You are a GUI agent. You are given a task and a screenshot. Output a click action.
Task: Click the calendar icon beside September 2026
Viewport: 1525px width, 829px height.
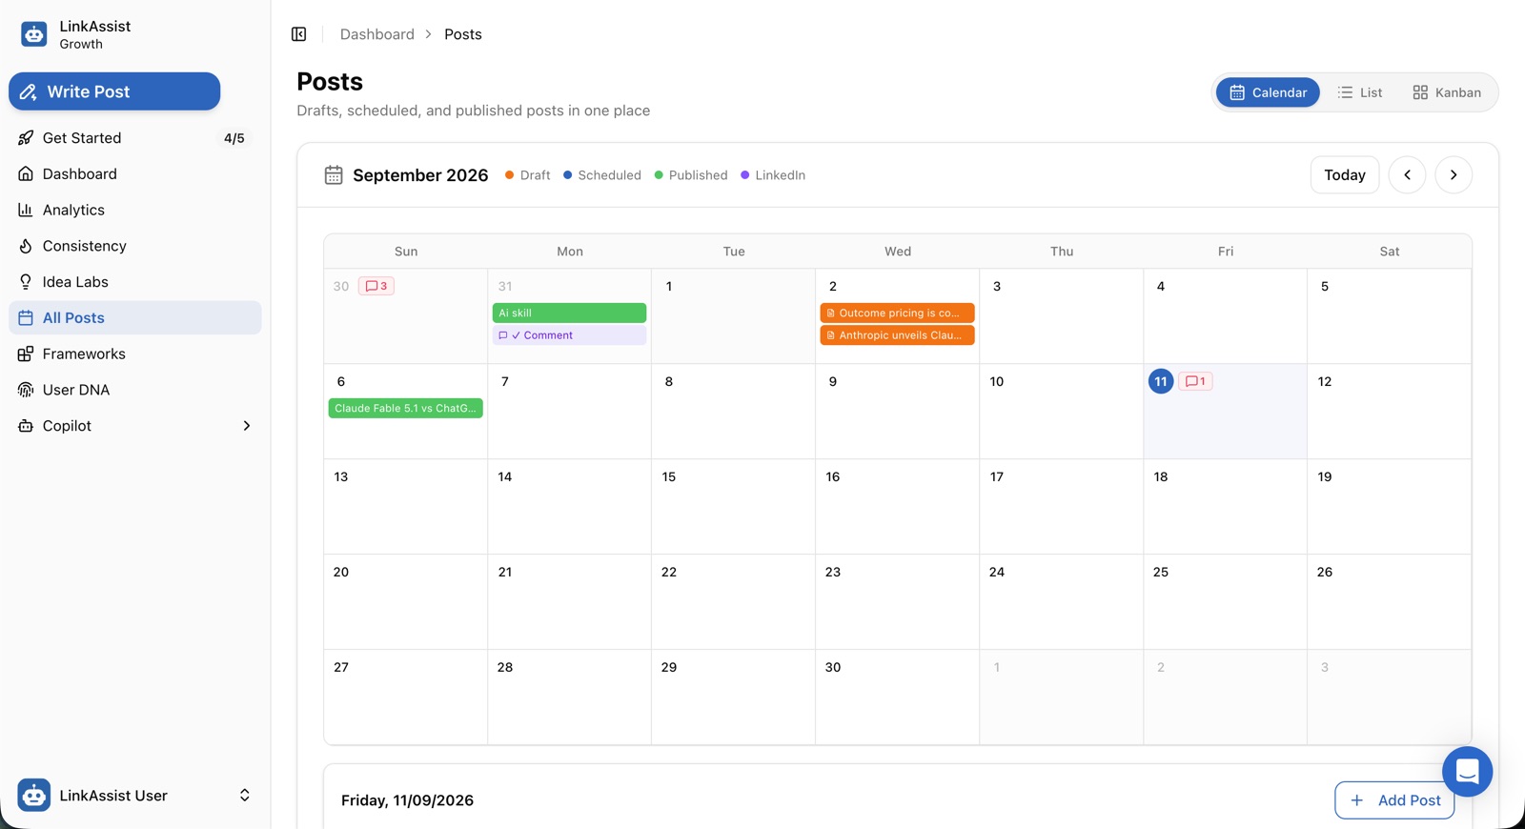(x=334, y=175)
